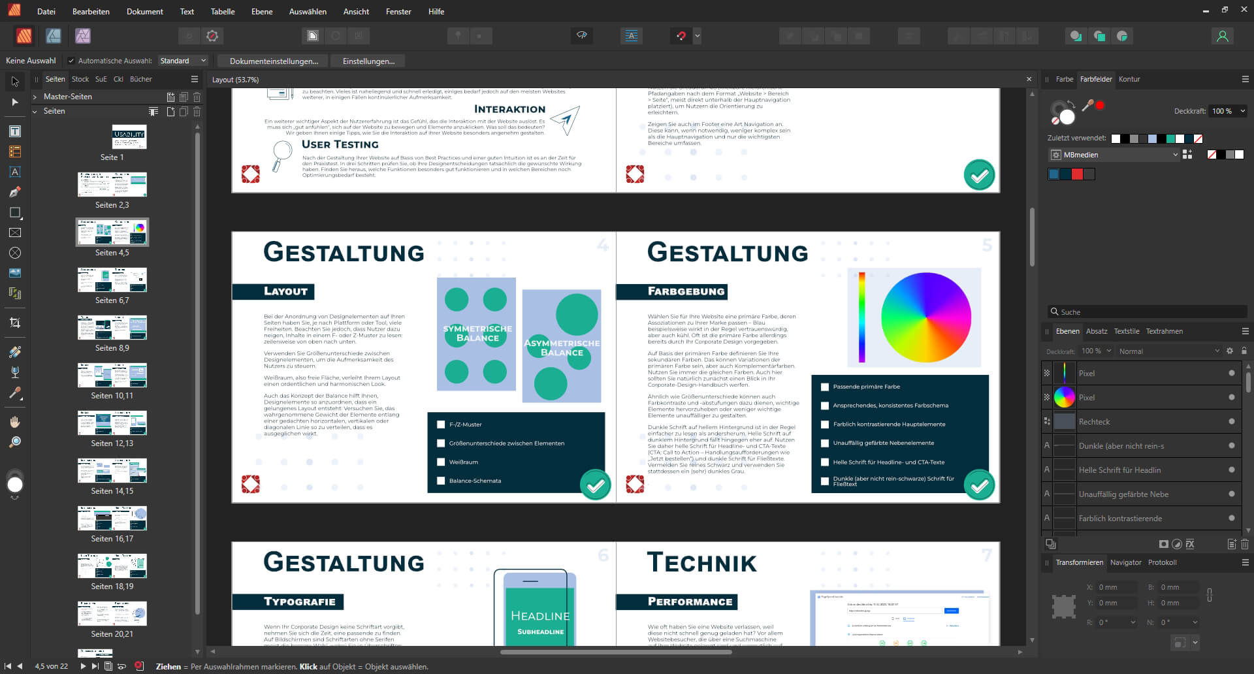Open the Ebene menu
This screenshot has width=1254, height=674.
point(261,11)
